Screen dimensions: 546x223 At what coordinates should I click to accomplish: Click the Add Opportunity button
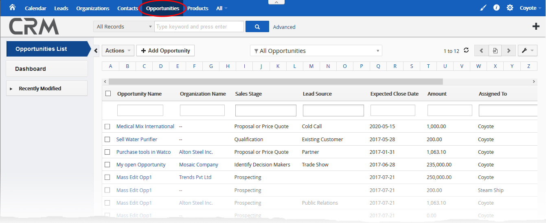[x=165, y=50]
